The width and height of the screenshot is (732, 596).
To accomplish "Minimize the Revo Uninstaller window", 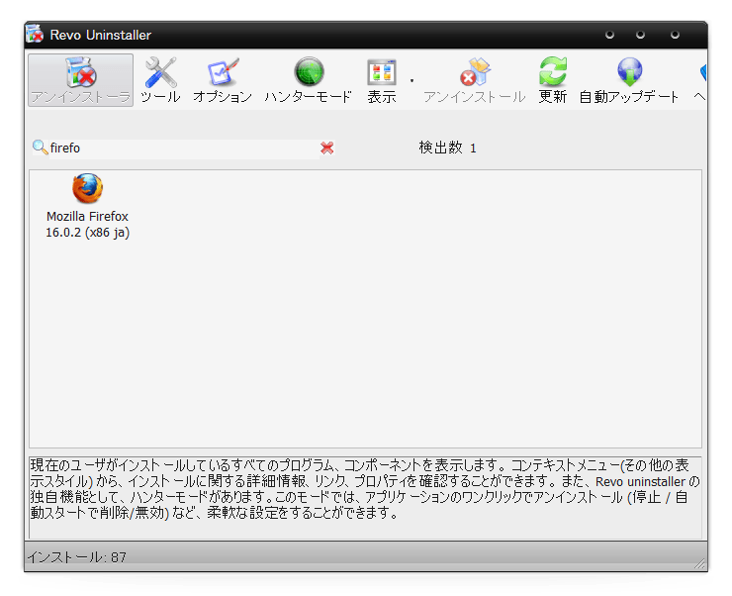I will coord(609,35).
